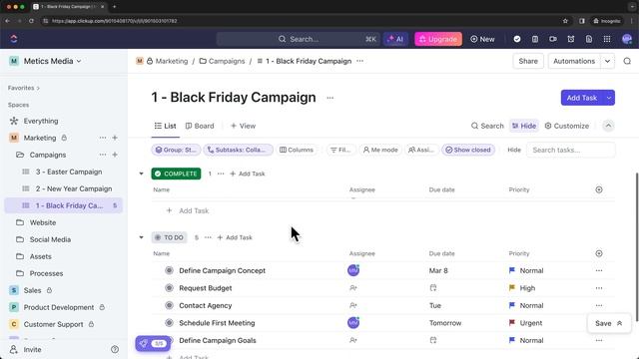Switch to the List view tab
Viewport: 639px width, 359px height.
click(166, 126)
